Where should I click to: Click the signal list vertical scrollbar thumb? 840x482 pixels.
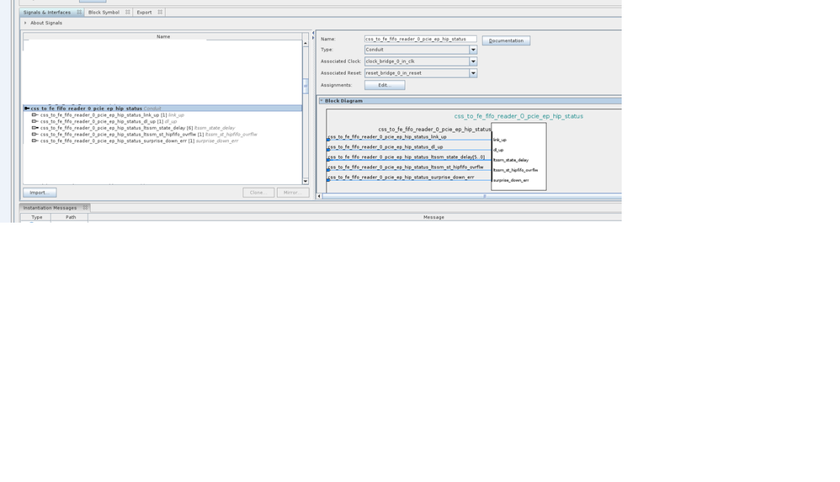306,86
